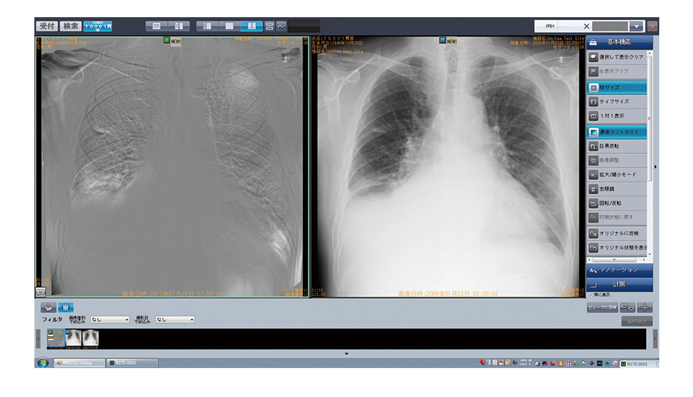Select the 虫眼鏡 magnifier tool

[617, 189]
